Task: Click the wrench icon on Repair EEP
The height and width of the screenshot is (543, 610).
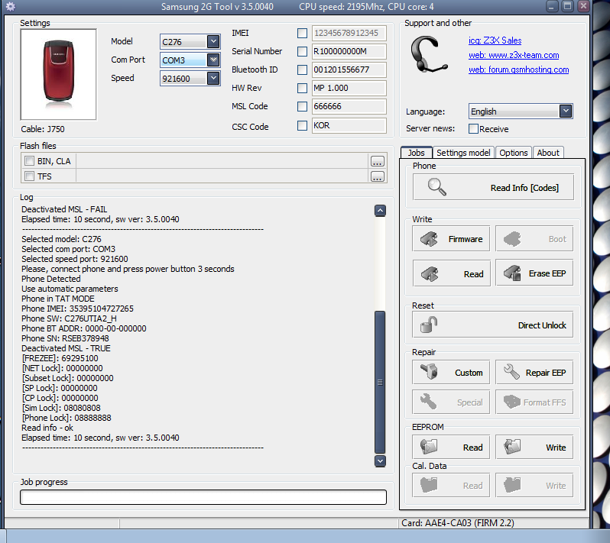Action: click(x=511, y=372)
